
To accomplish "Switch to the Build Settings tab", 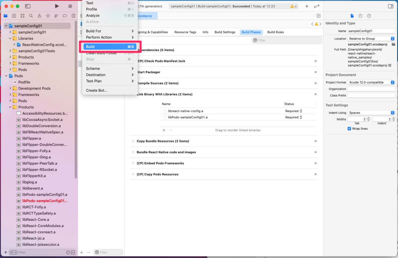I will point(225,32).
